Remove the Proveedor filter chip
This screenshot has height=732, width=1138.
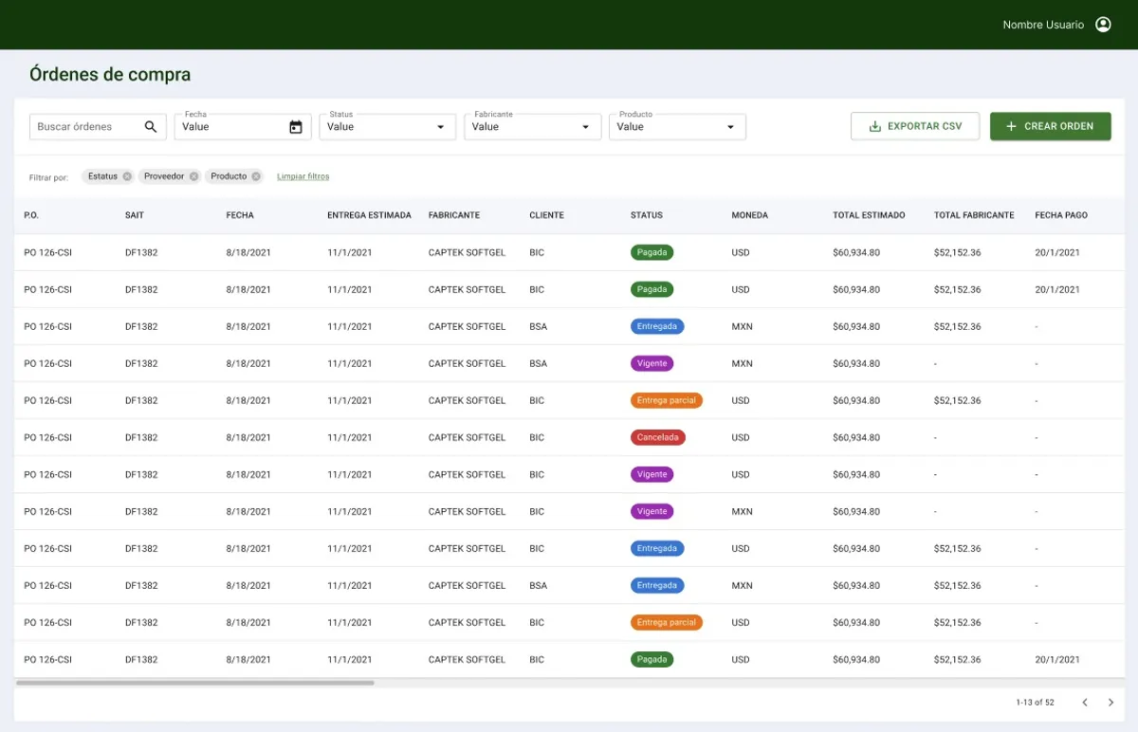click(193, 176)
